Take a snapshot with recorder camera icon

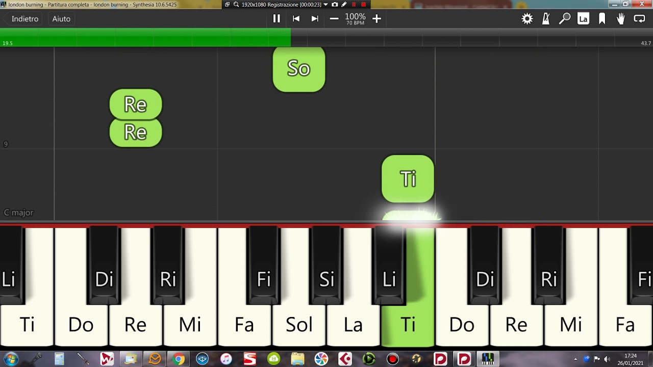point(335,5)
